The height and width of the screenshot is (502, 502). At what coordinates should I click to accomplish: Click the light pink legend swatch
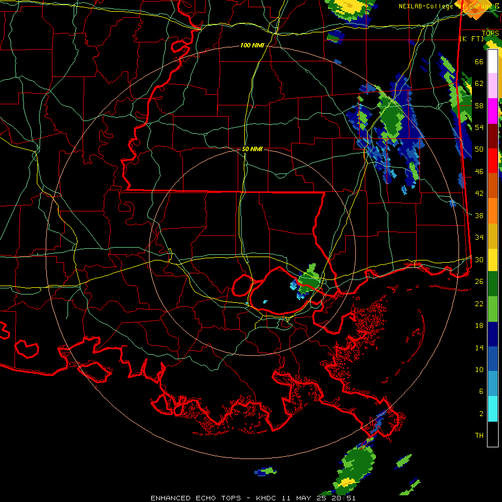coord(493,86)
